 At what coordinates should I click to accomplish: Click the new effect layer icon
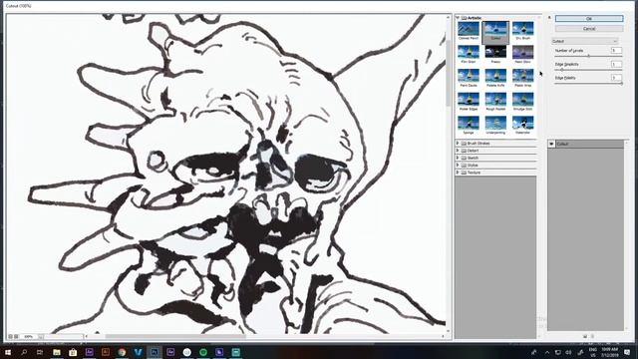point(585,336)
